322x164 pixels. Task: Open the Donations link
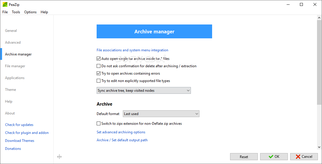13,149
